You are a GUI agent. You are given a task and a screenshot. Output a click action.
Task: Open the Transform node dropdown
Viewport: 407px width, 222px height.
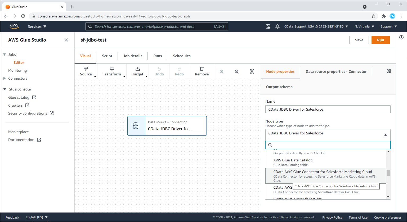pos(112,71)
